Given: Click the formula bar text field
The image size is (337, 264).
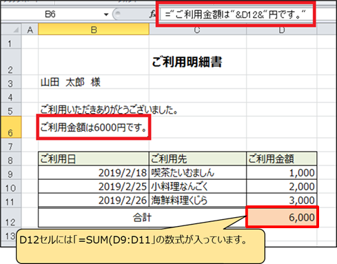Looking at the screenshot, I should (x=236, y=14).
